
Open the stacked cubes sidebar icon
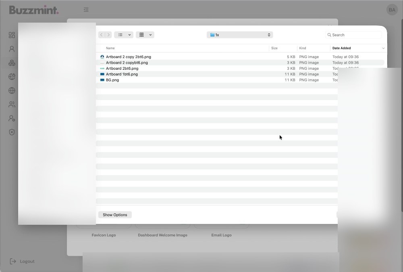(12, 63)
